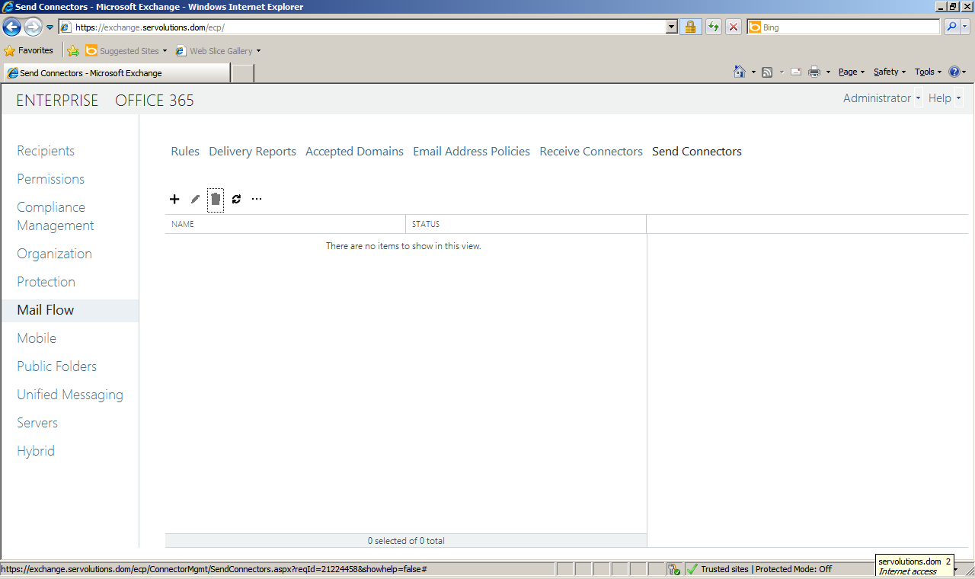Viewport: 975px width, 579px height.
Task: Sort list by NAME column header
Action: click(x=286, y=224)
